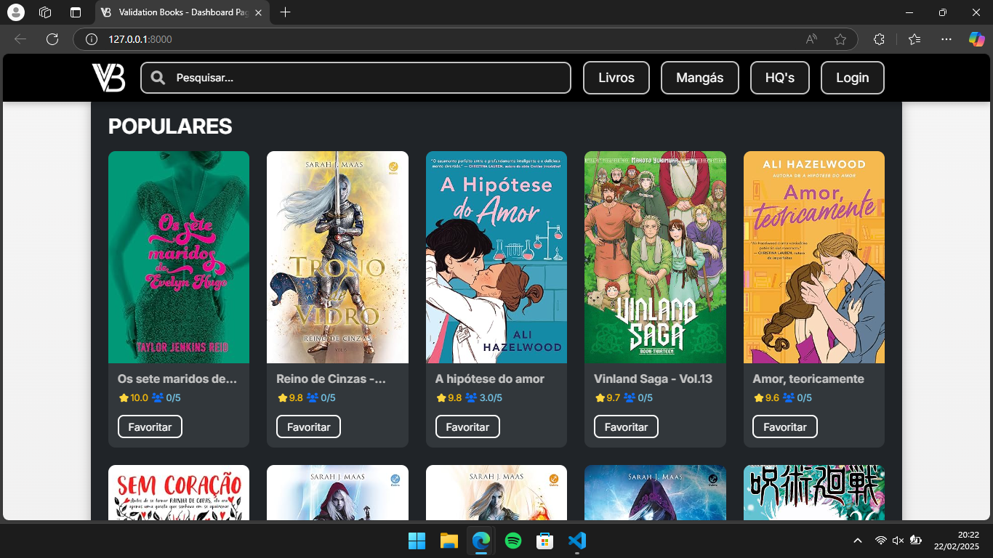The width and height of the screenshot is (993, 558).
Task: Click Favoritar under A hipótese do amor
Action: click(467, 426)
